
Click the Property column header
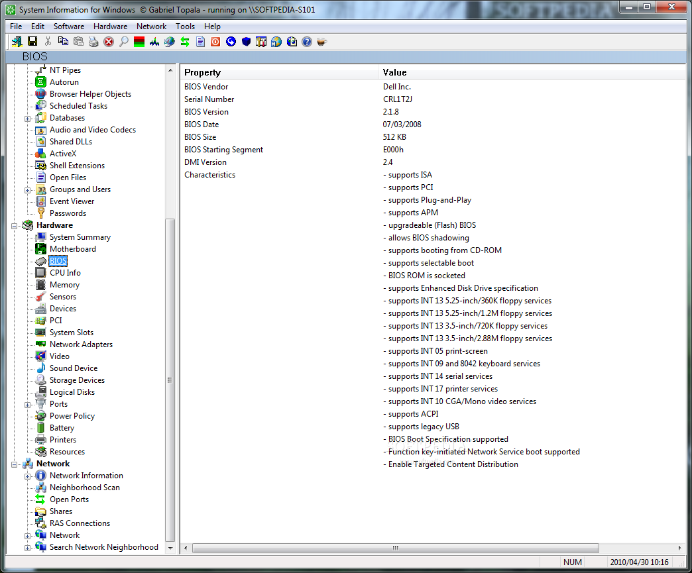tap(279, 72)
